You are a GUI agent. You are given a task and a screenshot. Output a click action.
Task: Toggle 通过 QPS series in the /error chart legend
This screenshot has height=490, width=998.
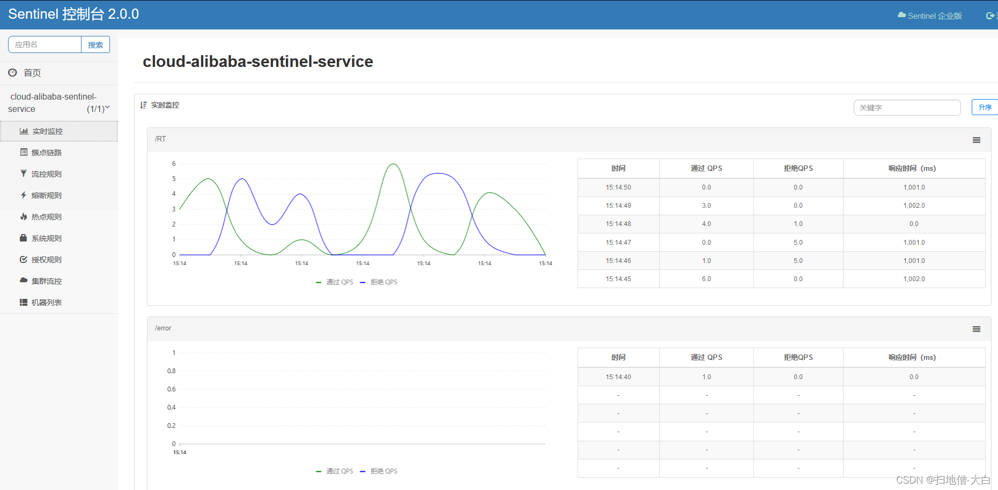tap(335, 471)
